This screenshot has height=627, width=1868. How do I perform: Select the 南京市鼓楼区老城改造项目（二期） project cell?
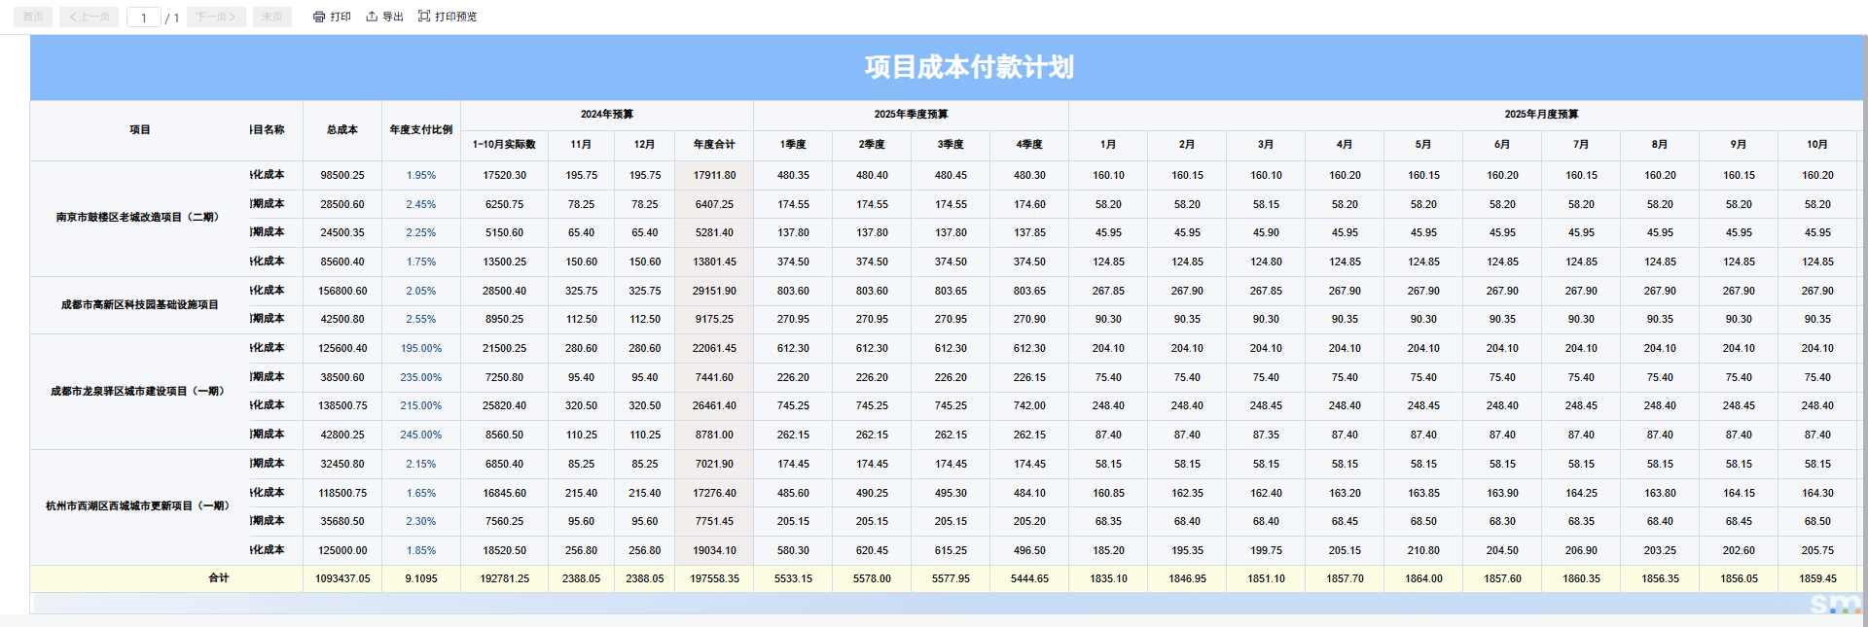[x=138, y=218]
